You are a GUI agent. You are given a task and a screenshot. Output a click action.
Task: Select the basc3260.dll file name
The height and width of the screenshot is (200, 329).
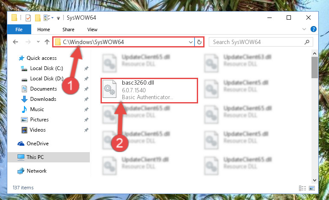[138, 83]
